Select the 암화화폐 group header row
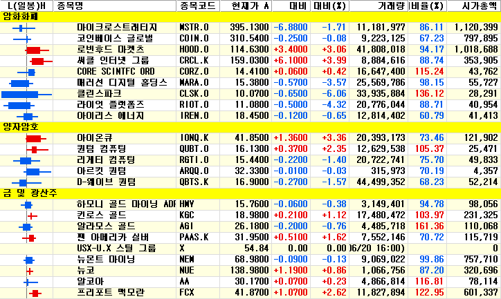Image resolution: width=501 pixels, height=299 pixels. 250,17
